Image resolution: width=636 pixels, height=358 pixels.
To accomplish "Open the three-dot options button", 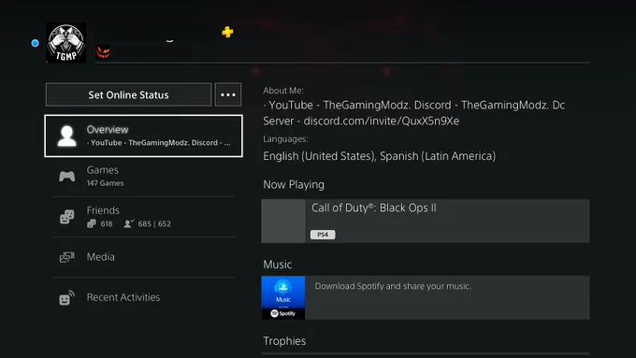I will tap(228, 94).
